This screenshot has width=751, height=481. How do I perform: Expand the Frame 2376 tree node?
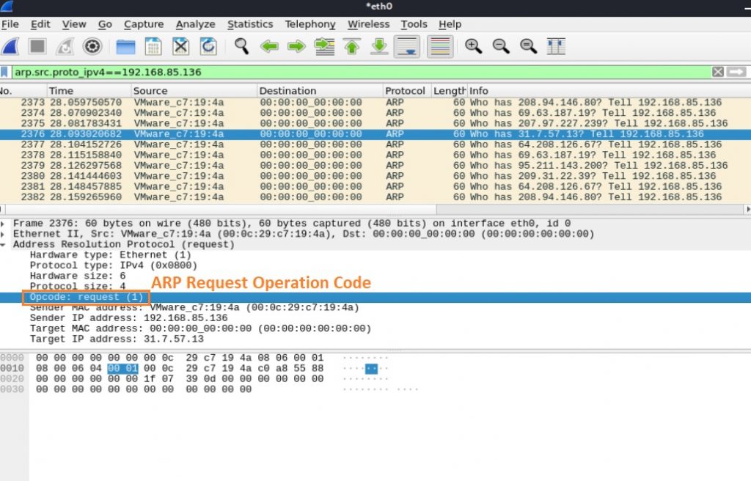click(4, 223)
